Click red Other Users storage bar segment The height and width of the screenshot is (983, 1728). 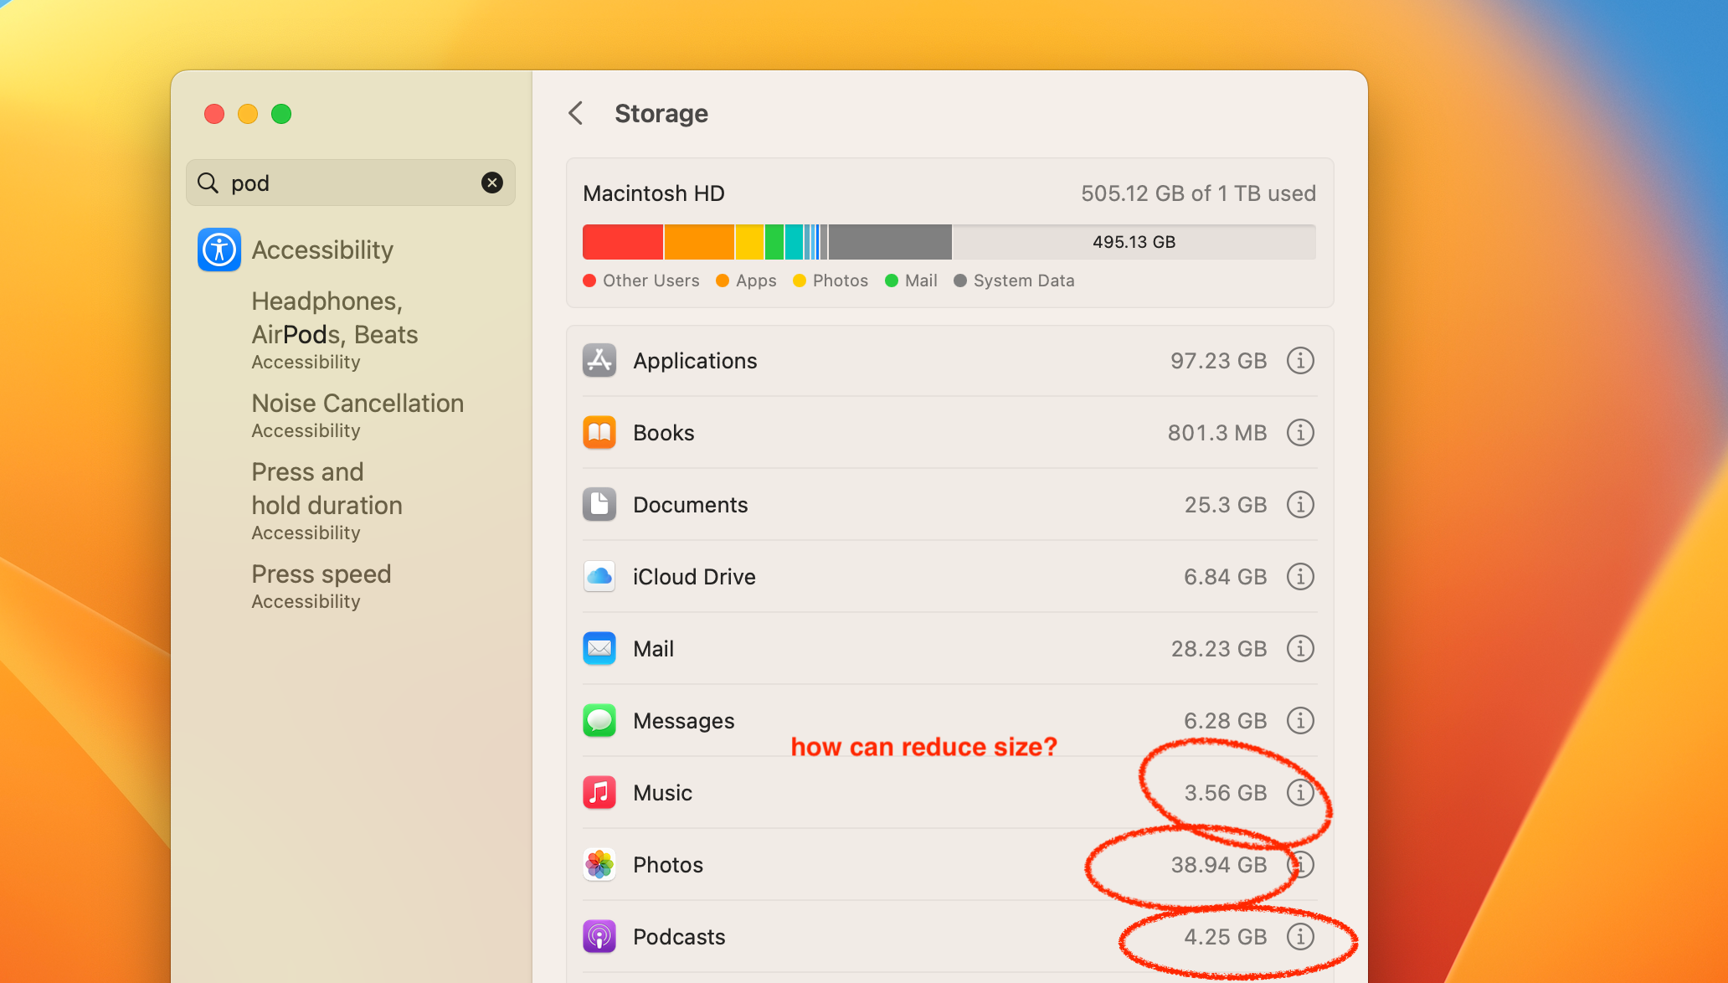(x=623, y=242)
